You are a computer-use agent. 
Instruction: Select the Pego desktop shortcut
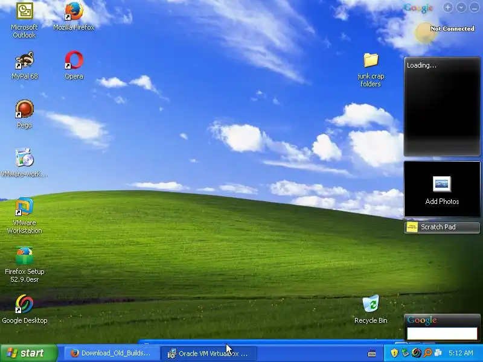(x=24, y=114)
